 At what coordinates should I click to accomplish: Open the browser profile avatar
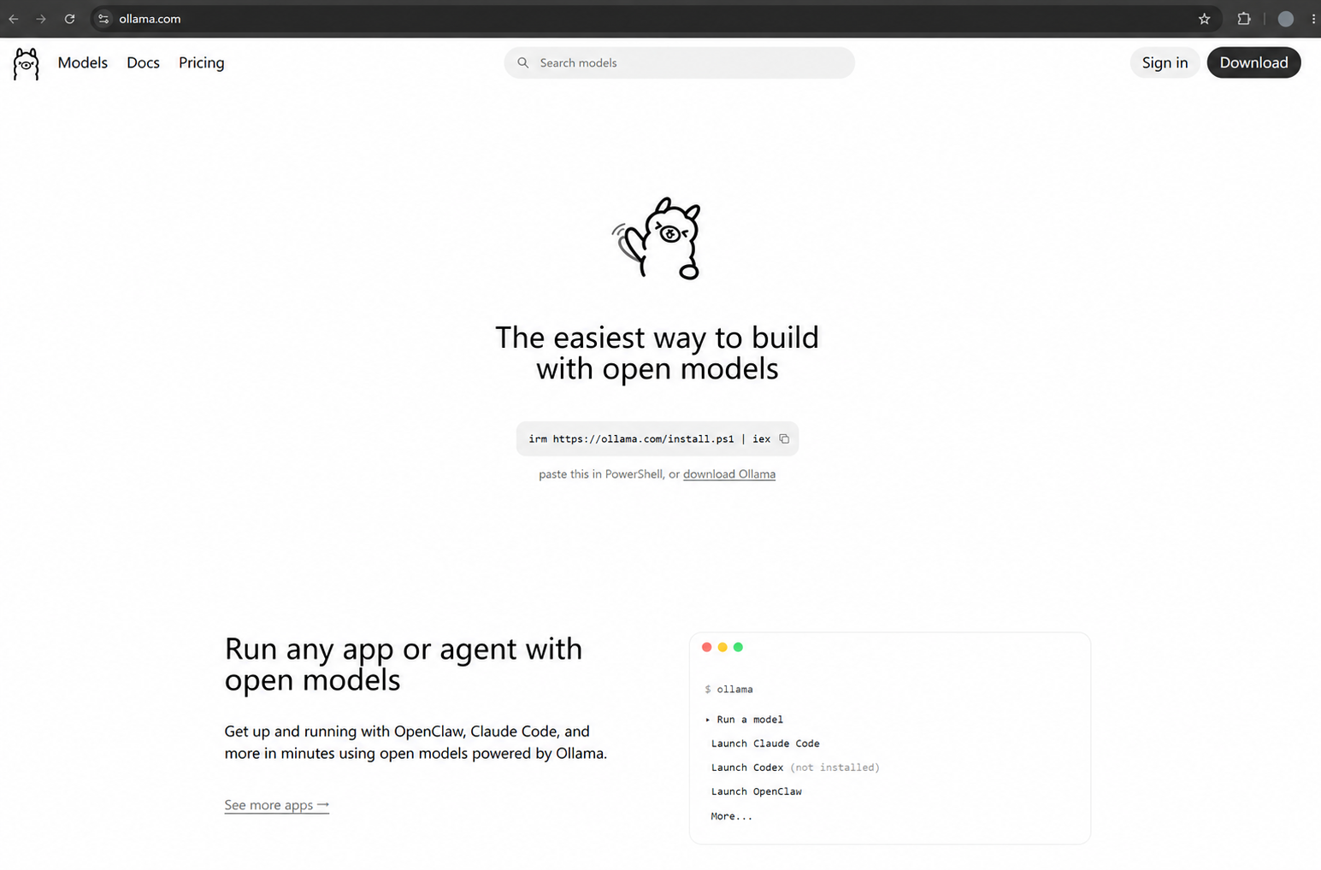1286,19
